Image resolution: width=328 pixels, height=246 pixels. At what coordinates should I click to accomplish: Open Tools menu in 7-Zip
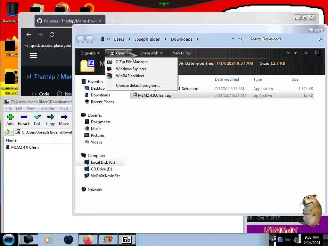click(x=64, y=108)
